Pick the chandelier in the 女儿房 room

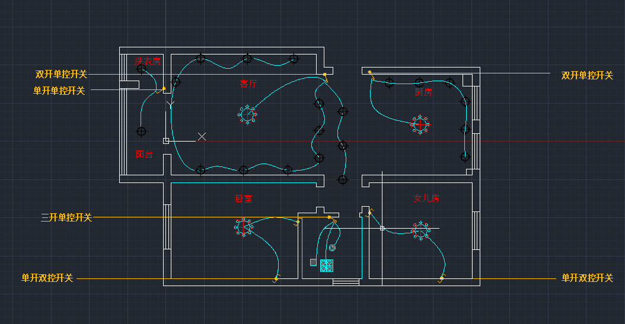[421, 230]
